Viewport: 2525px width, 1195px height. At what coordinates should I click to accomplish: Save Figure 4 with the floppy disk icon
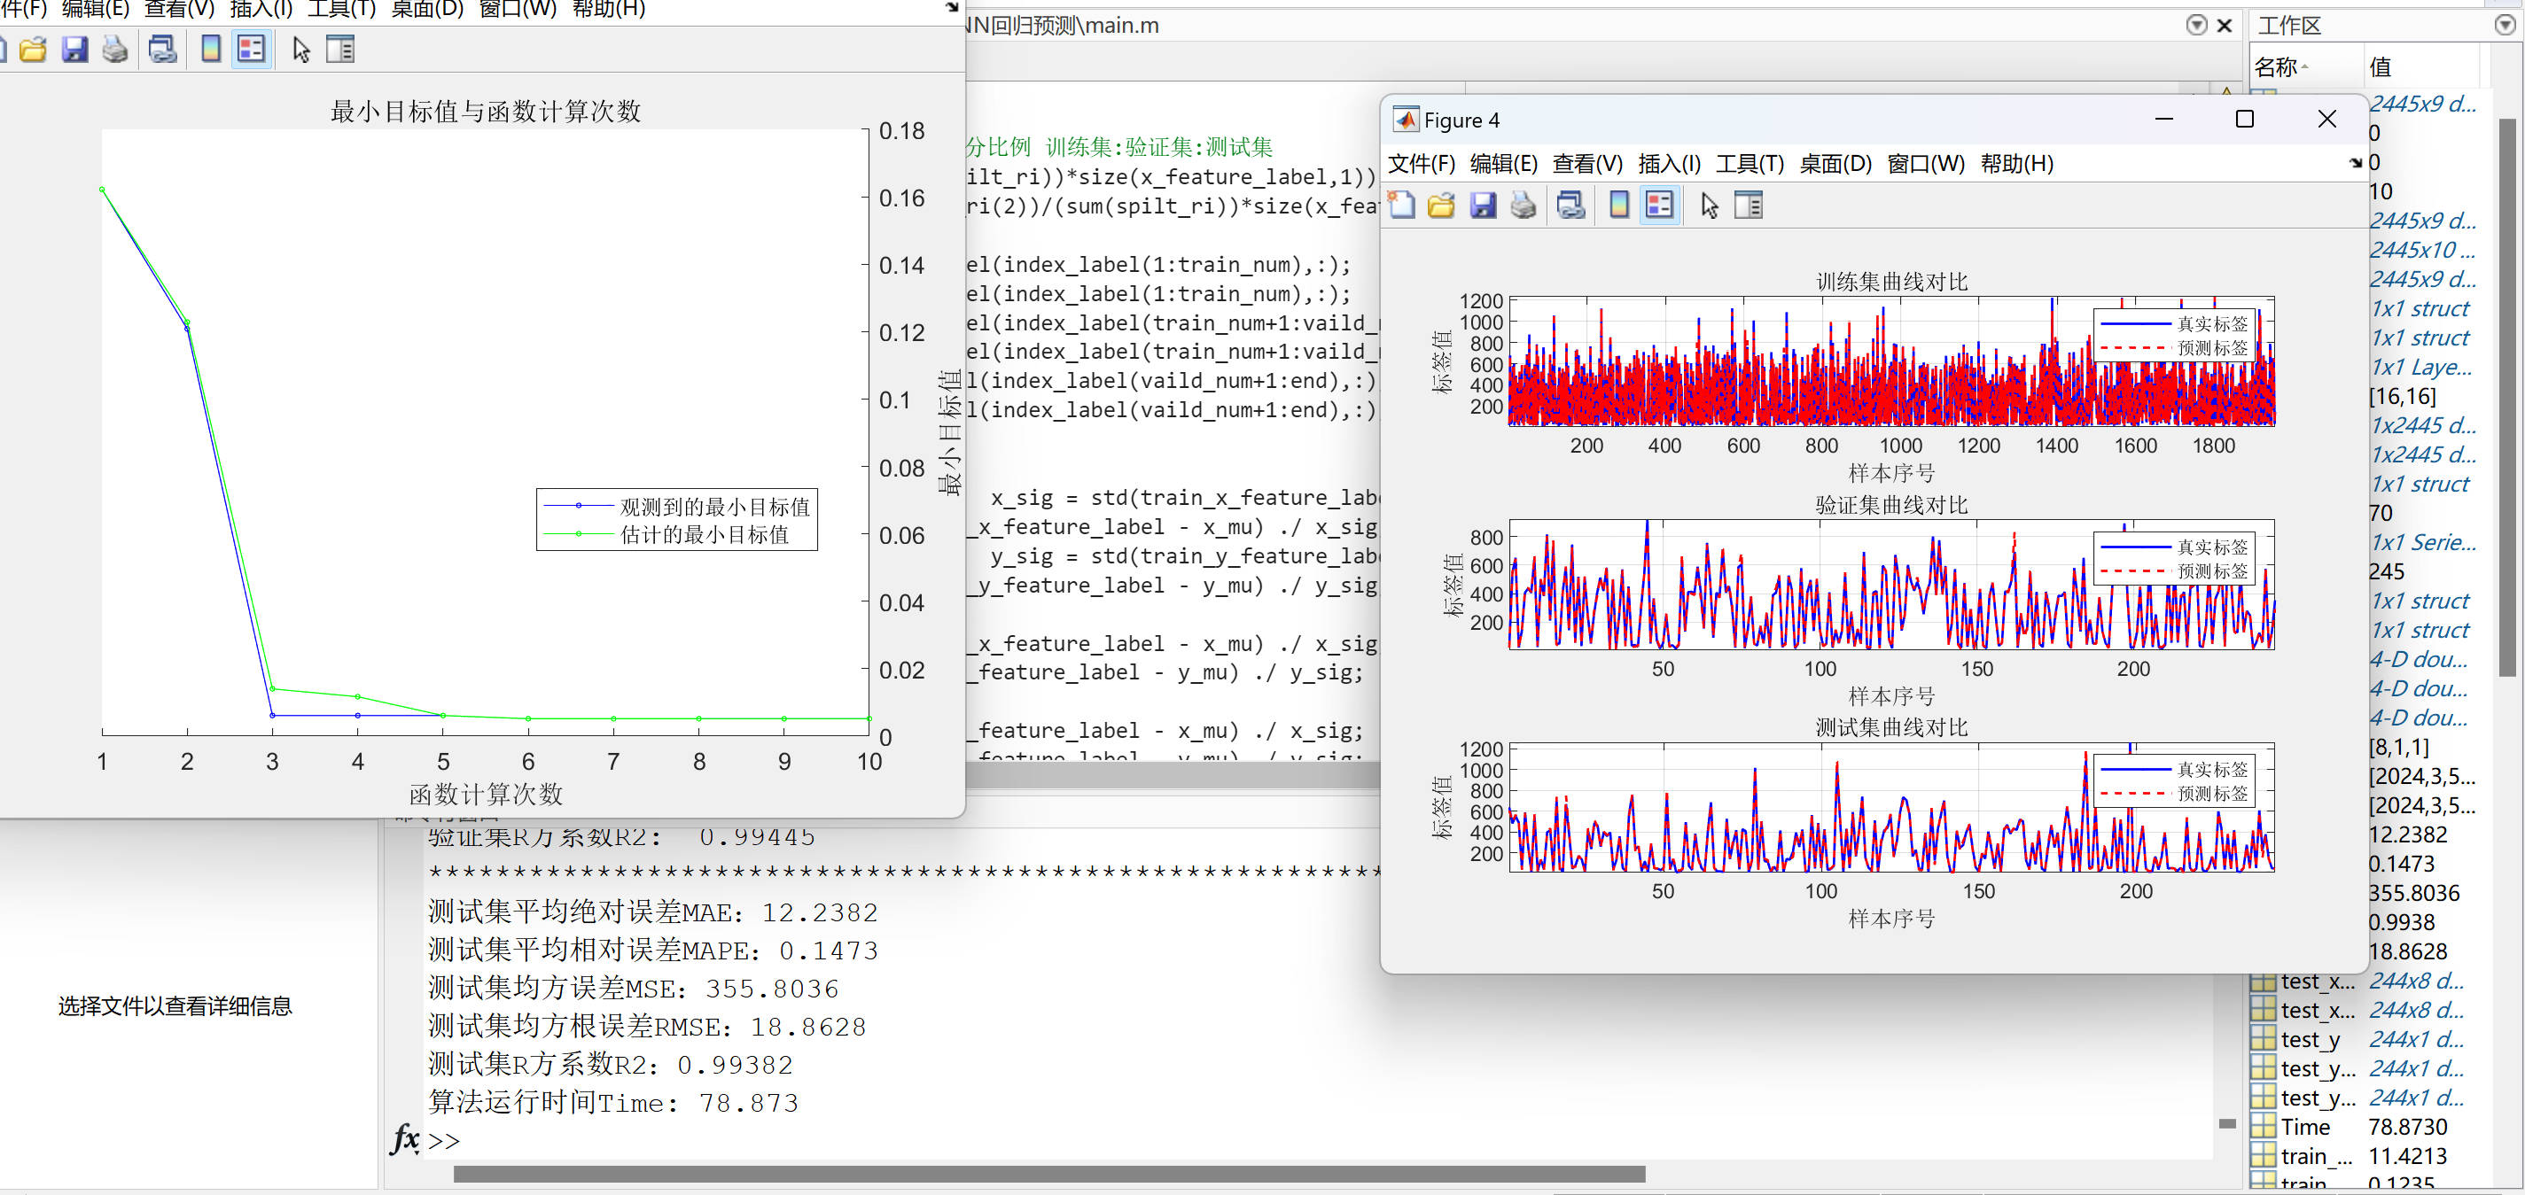pos(1482,205)
